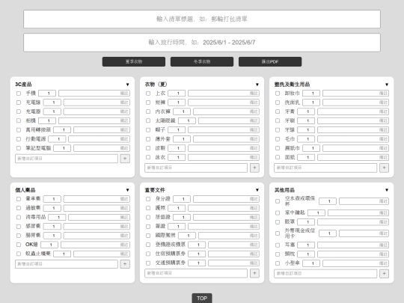Collapse the 個人藥品 section arrow
The image size is (404, 303).
[x=127, y=190]
